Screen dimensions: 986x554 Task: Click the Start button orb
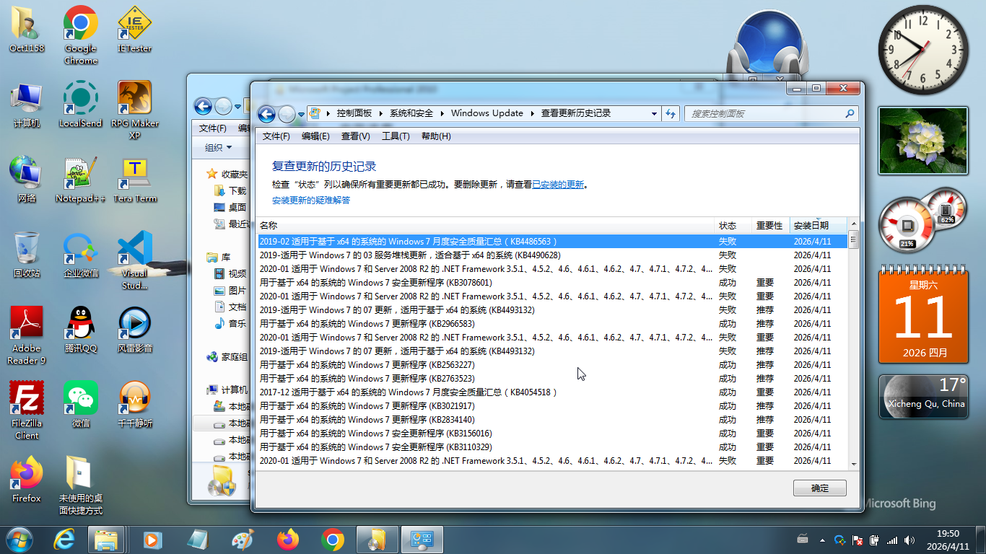pyautogui.click(x=19, y=540)
